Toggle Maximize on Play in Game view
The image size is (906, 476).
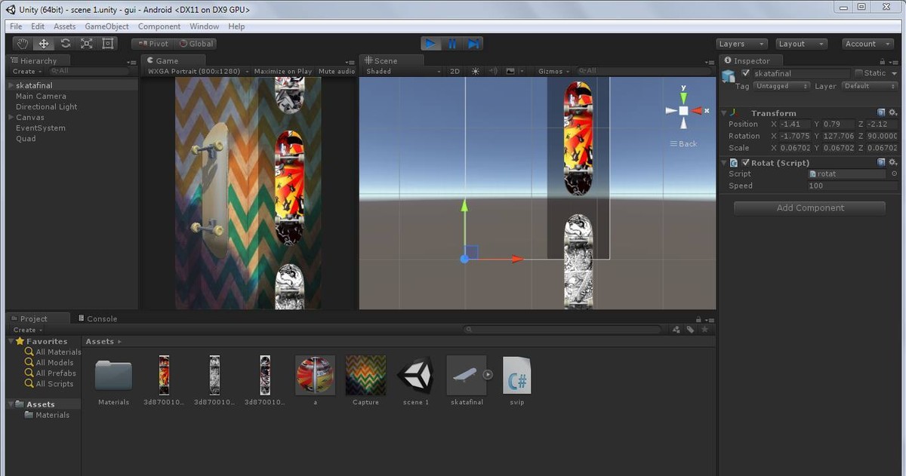coord(282,71)
